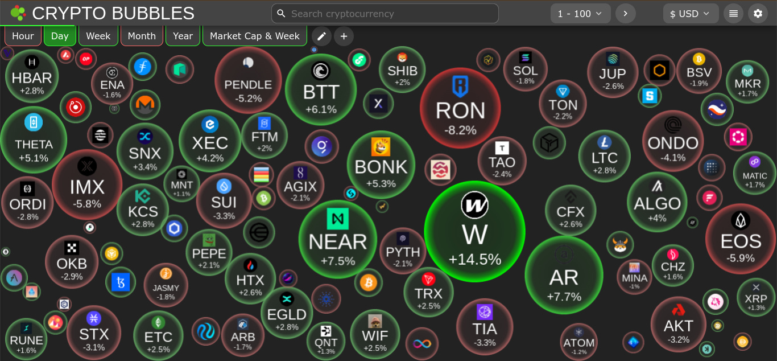Select the SUI -3.3% bubble

[224, 200]
